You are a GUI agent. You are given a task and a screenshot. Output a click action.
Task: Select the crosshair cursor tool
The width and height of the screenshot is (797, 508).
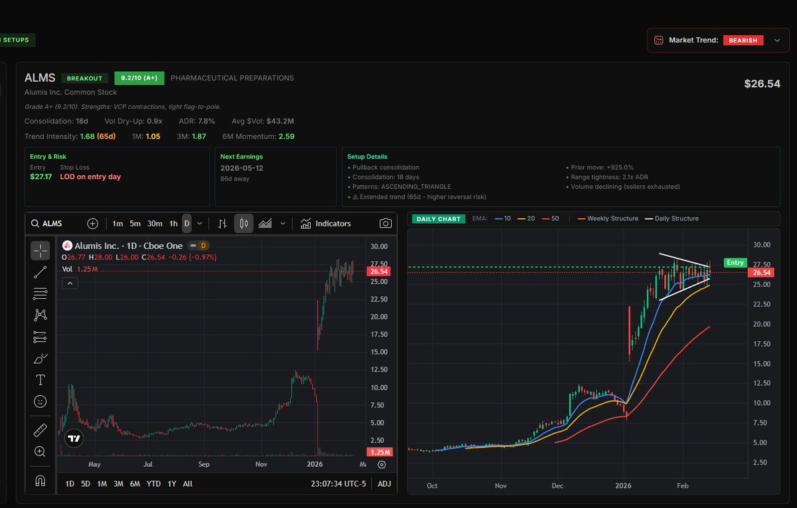point(40,250)
